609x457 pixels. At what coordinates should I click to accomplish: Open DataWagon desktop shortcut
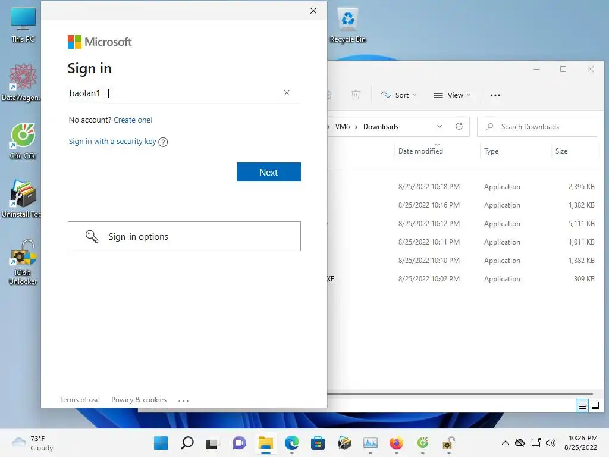[22, 82]
